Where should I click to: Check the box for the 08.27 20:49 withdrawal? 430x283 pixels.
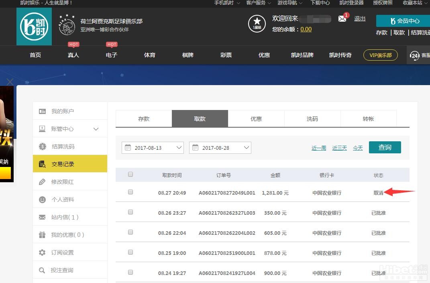pos(130,192)
